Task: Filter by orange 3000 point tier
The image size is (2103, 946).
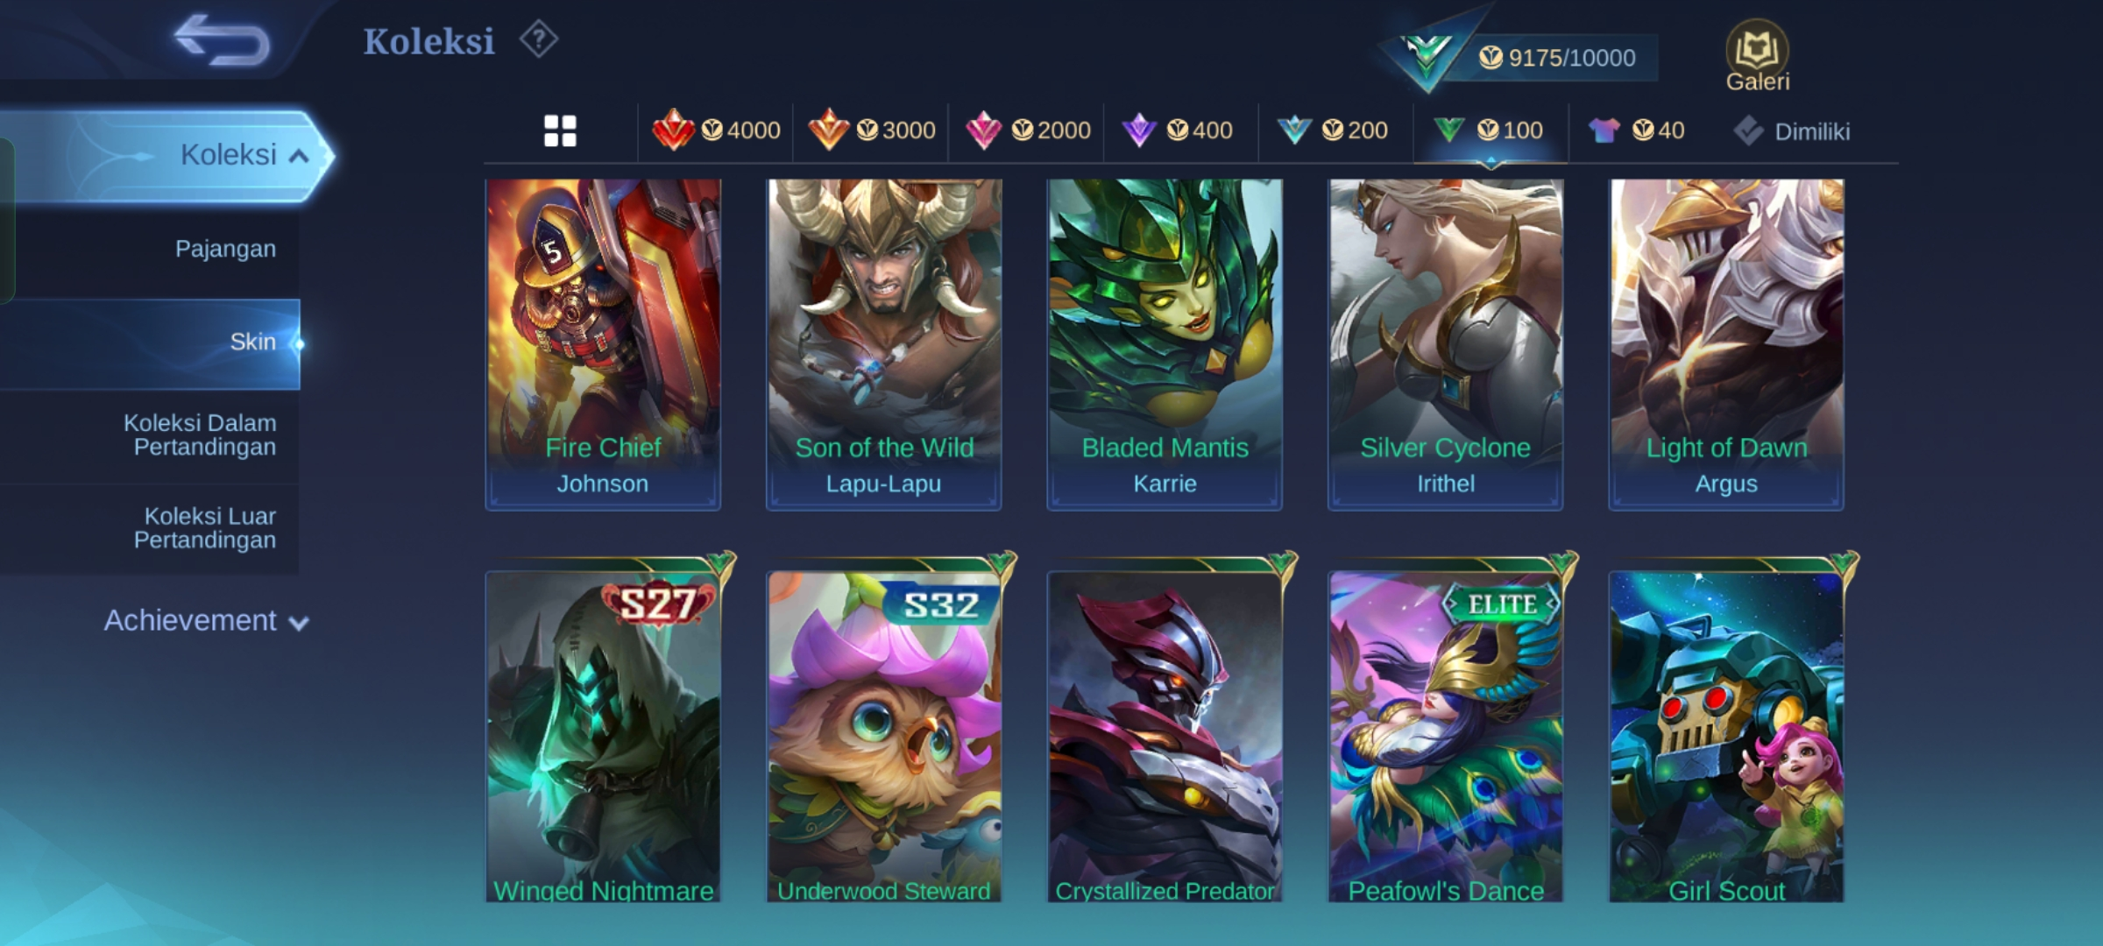Action: [x=871, y=131]
